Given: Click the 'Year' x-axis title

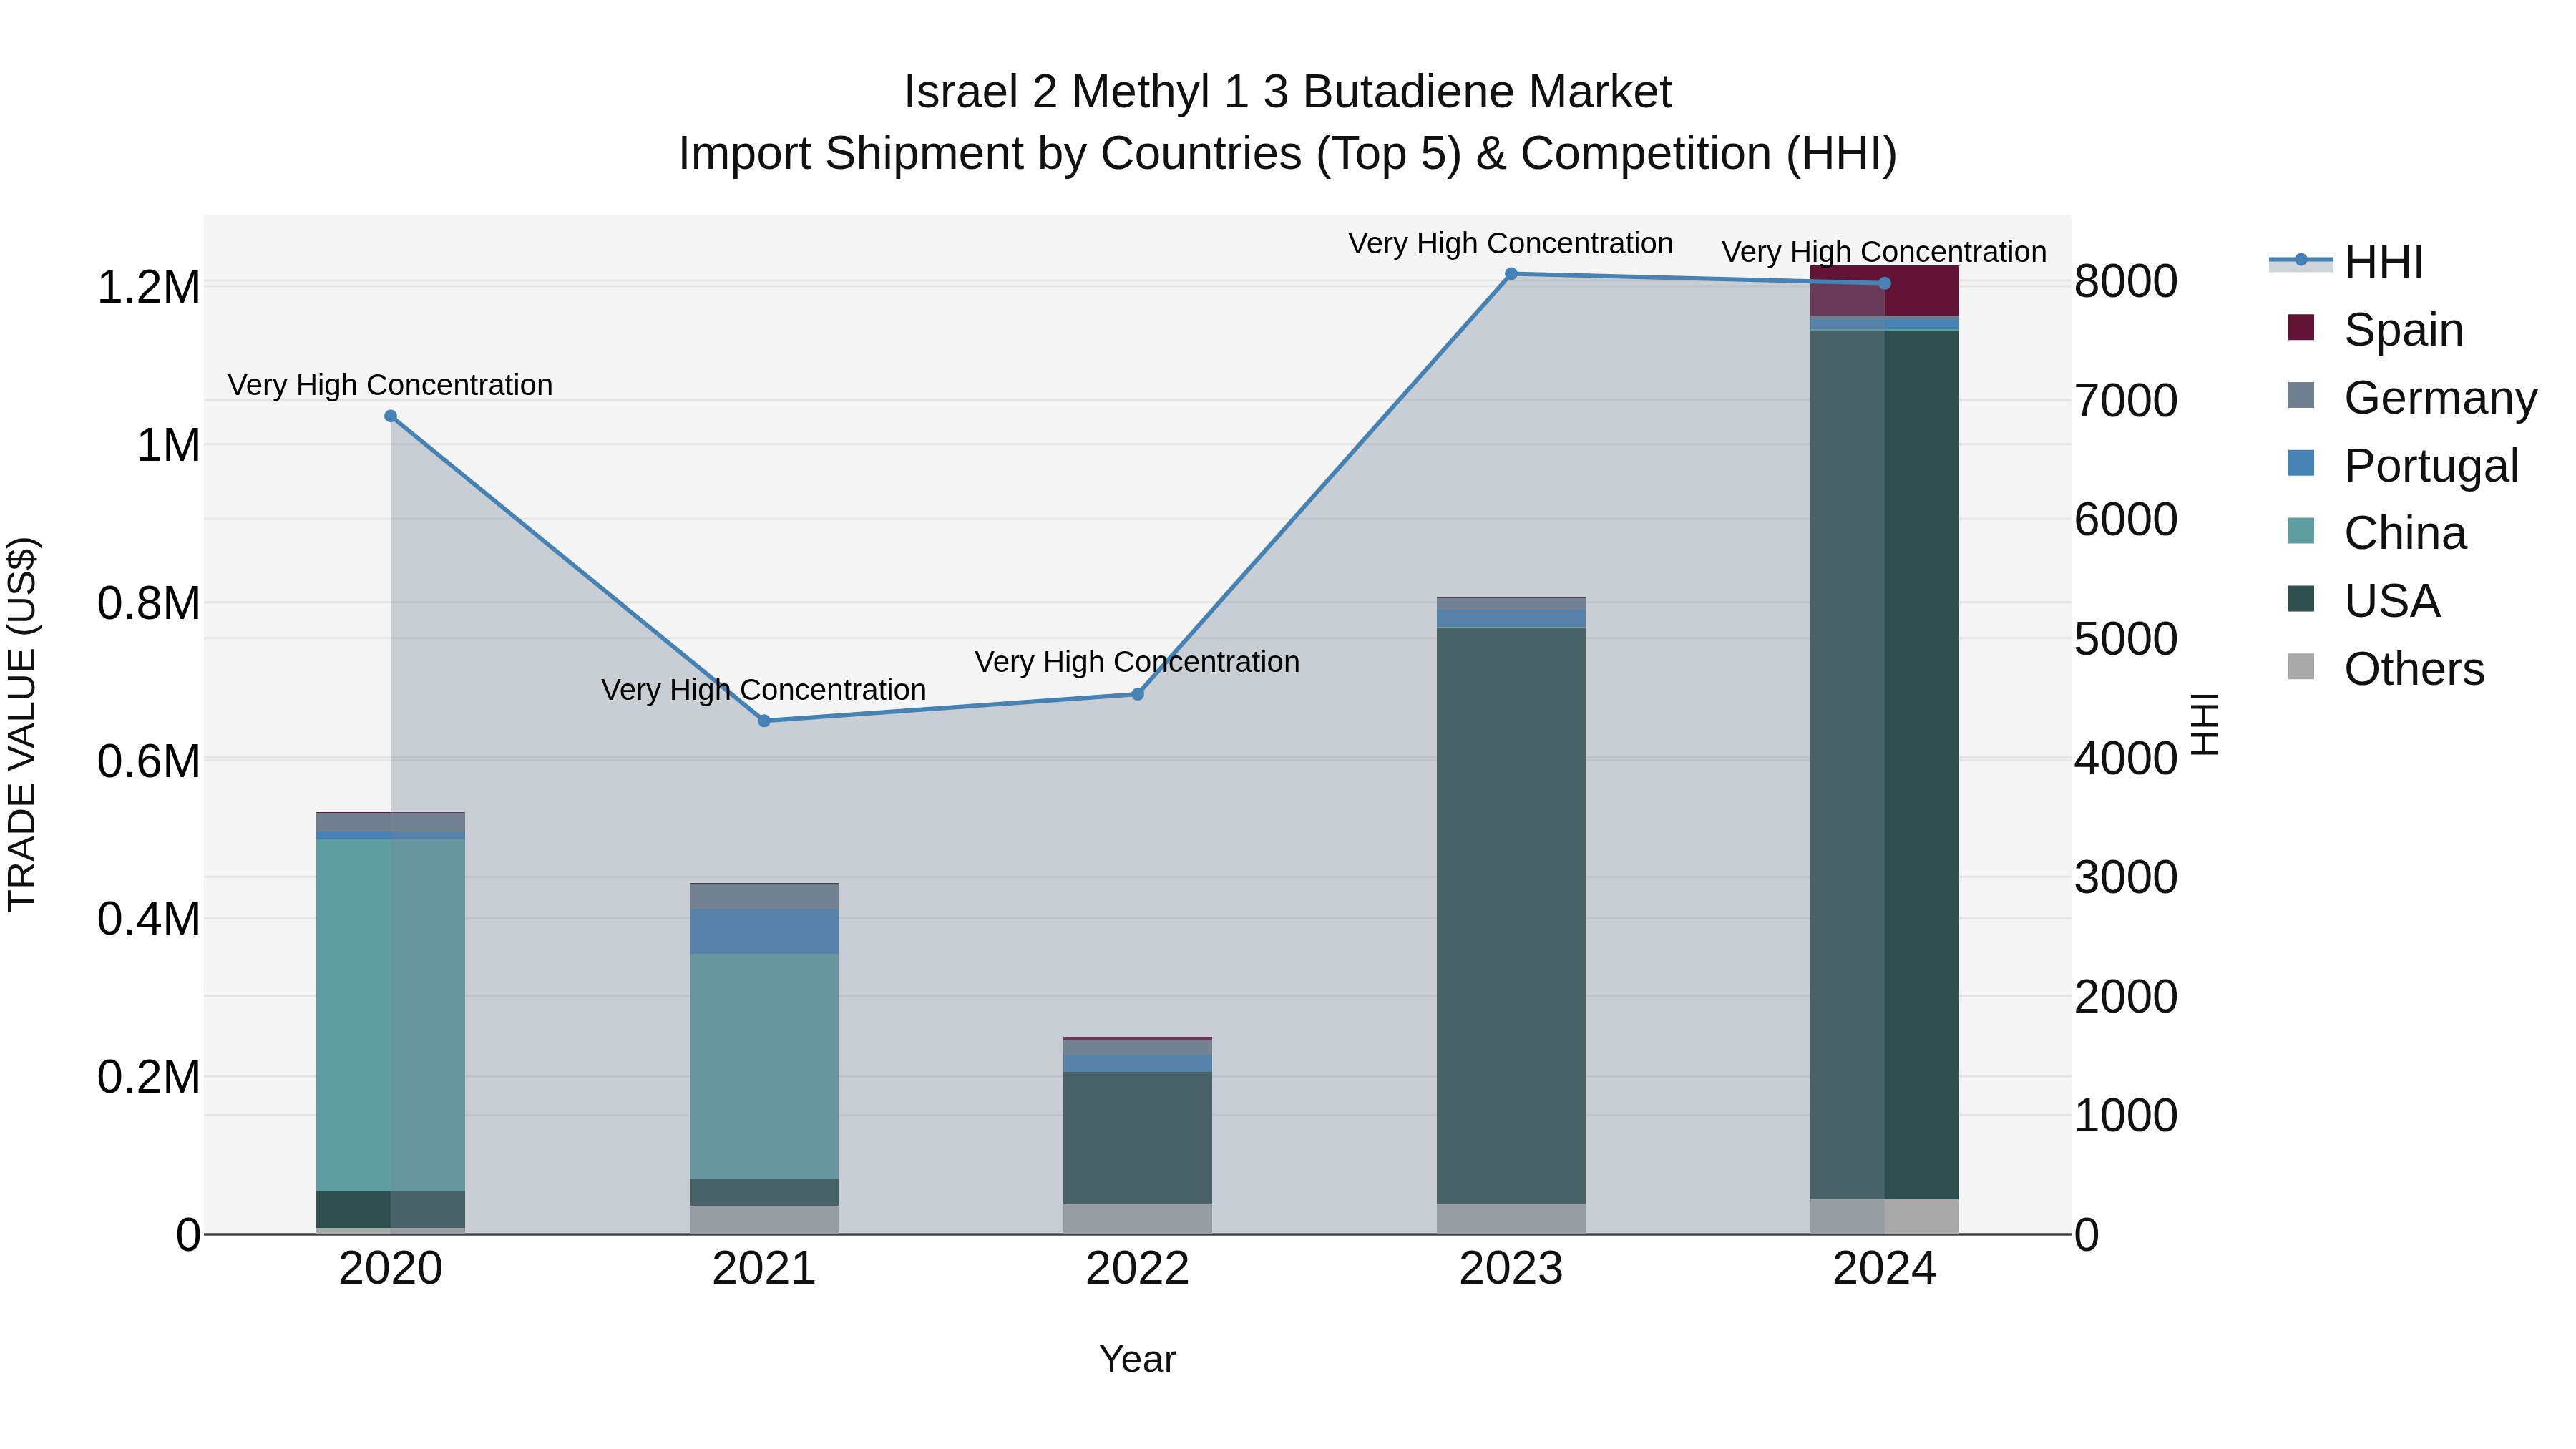Looking at the screenshot, I should [1138, 1360].
